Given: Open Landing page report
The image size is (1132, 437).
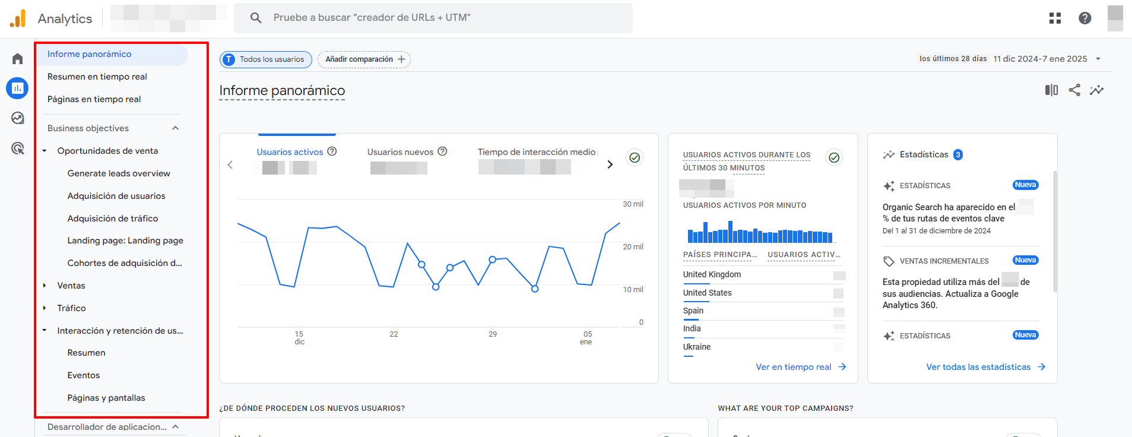Looking at the screenshot, I should 125,240.
